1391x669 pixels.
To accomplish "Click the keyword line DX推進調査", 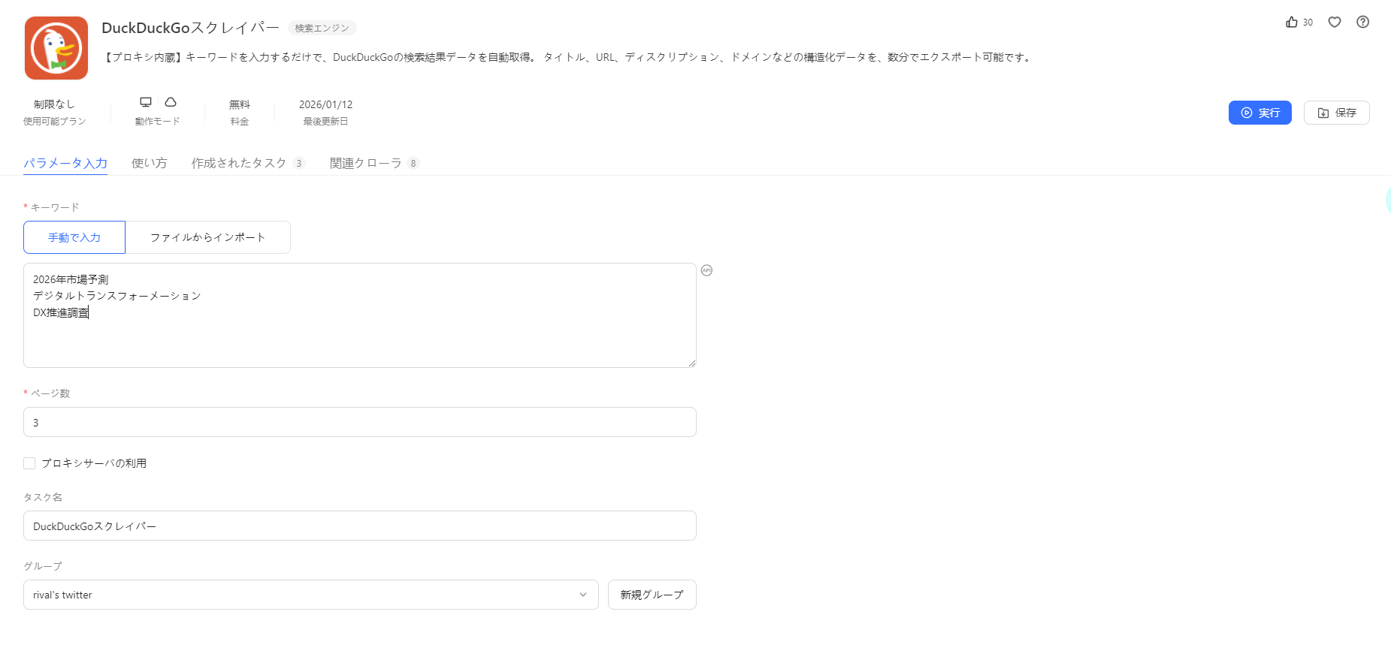I will (x=61, y=312).
